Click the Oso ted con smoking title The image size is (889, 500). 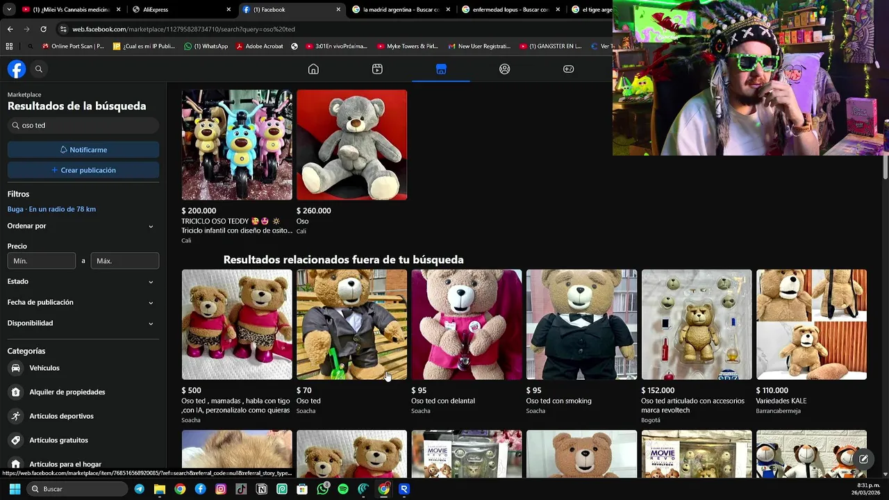point(558,401)
